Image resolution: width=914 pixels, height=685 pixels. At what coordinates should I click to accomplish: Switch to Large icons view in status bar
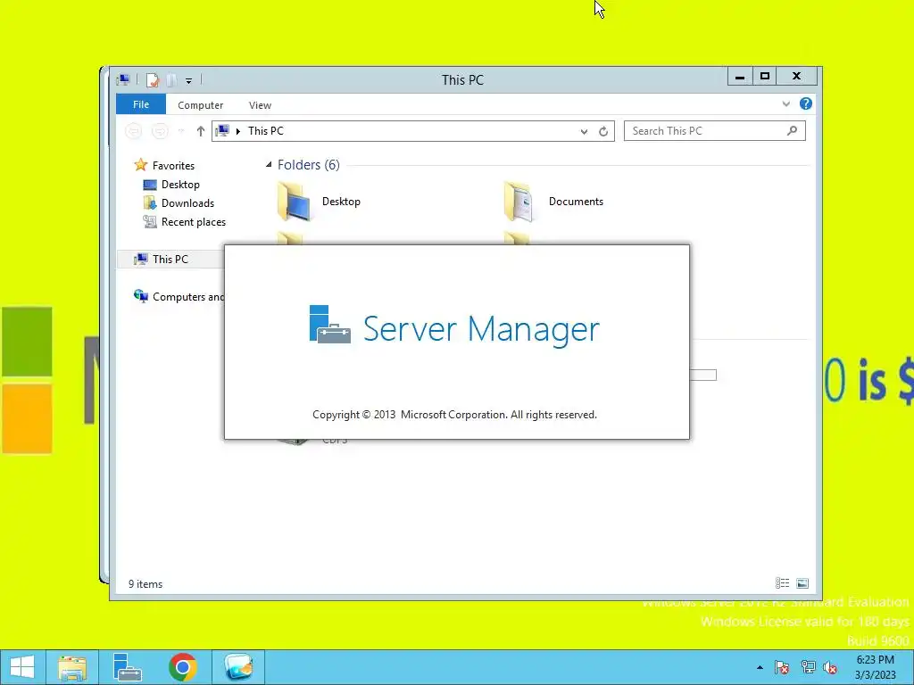802,583
